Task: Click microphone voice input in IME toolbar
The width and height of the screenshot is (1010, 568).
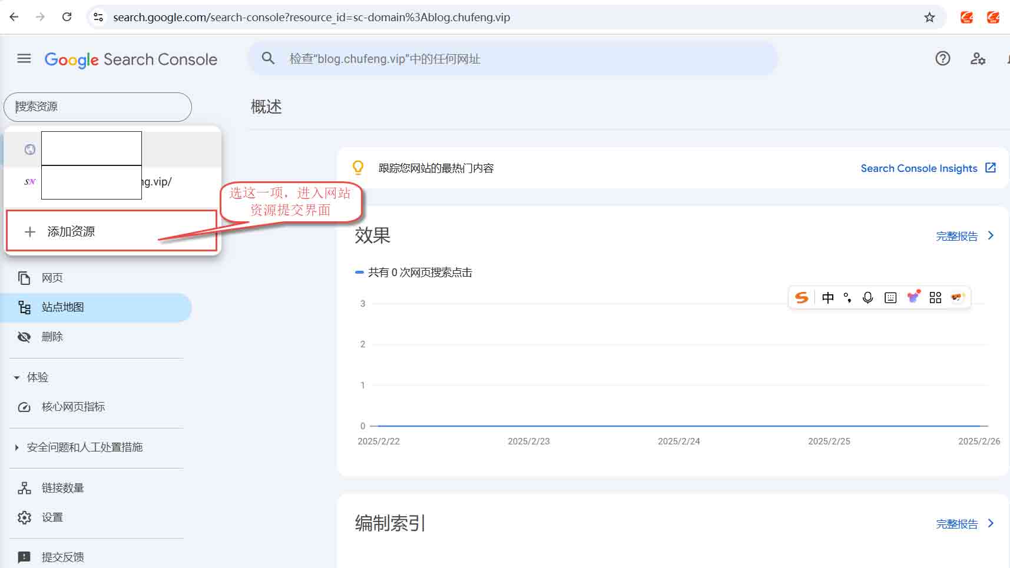Action: [x=867, y=297]
